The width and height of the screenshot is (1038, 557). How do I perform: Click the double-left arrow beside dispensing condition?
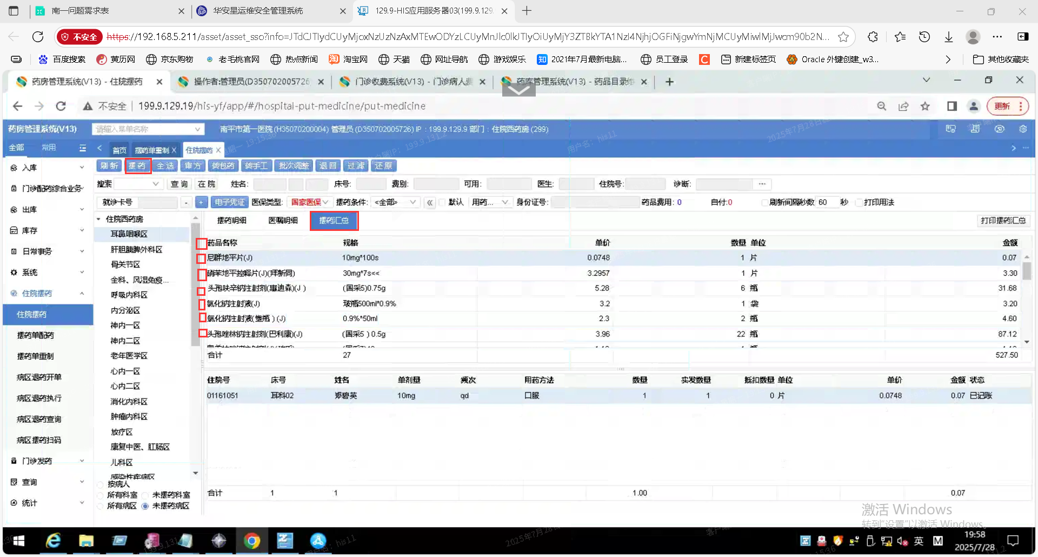click(430, 202)
